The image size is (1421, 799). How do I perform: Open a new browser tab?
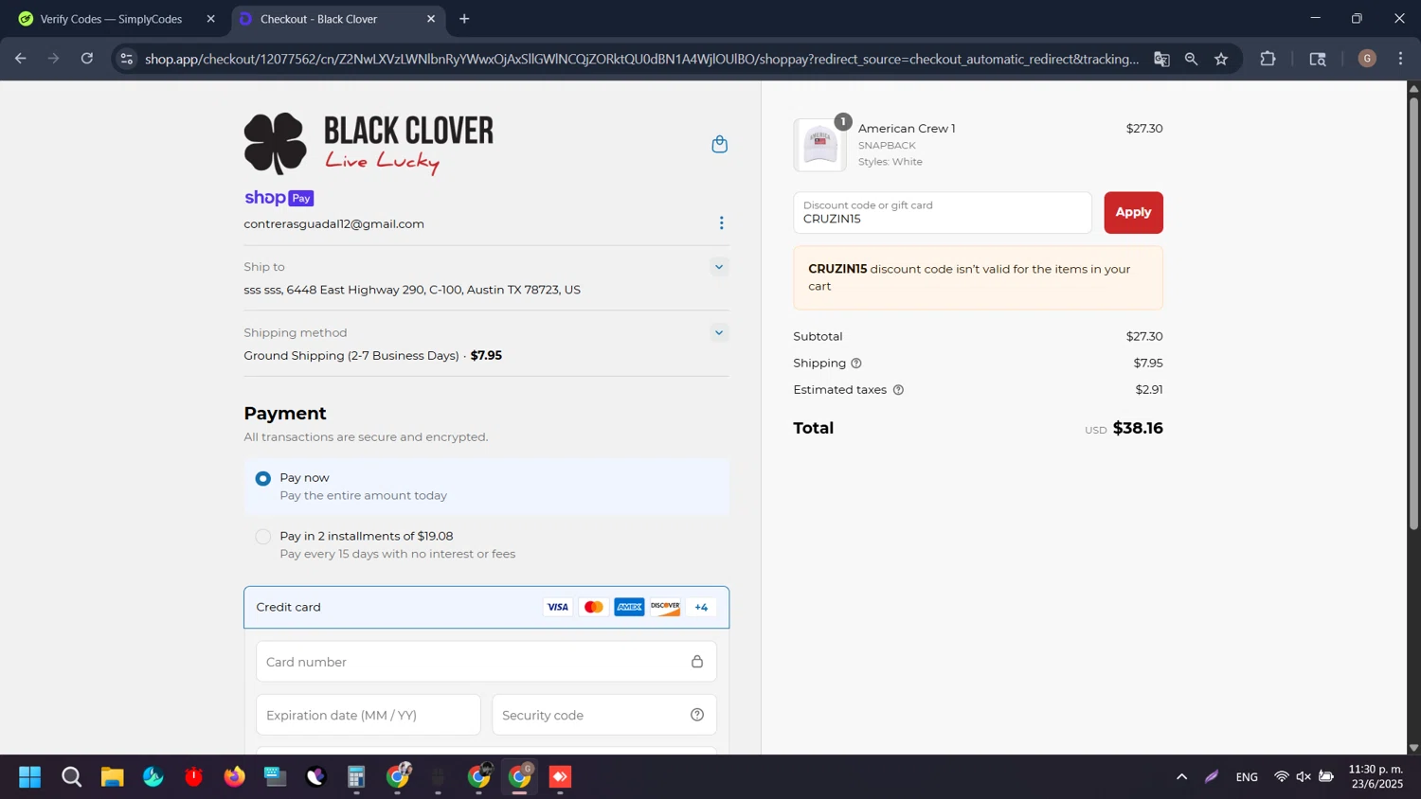(464, 19)
